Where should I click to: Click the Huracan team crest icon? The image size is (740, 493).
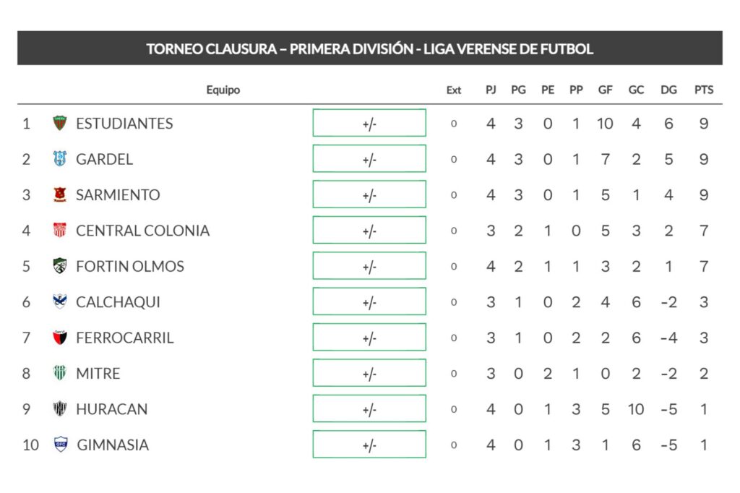(x=60, y=409)
